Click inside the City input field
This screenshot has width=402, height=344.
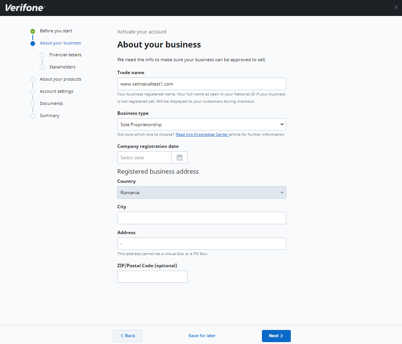click(201, 218)
